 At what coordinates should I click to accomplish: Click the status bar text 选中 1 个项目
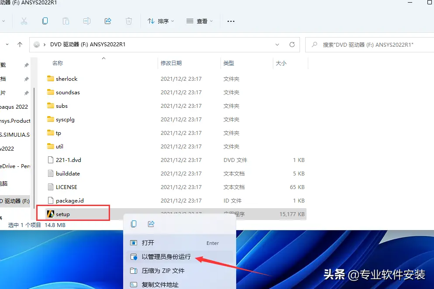24,225
